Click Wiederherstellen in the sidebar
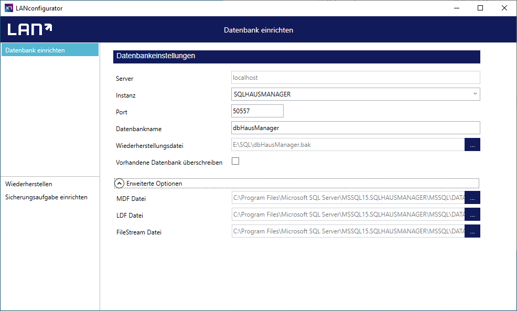This screenshot has height=311, width=517. 29,184
